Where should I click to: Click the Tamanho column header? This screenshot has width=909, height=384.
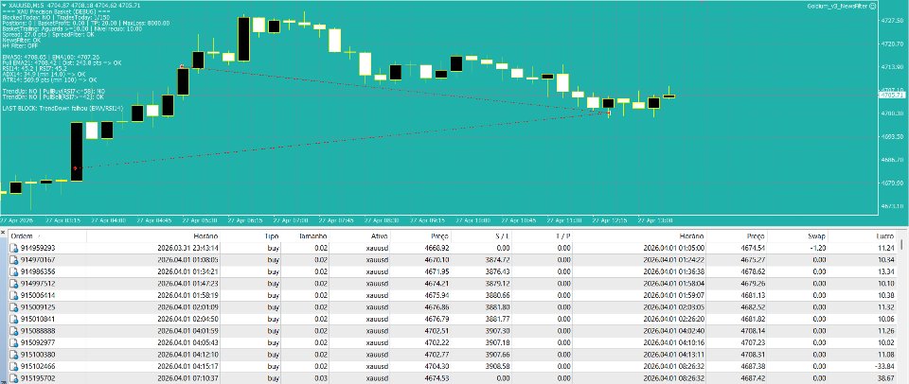tap(313, 236)
